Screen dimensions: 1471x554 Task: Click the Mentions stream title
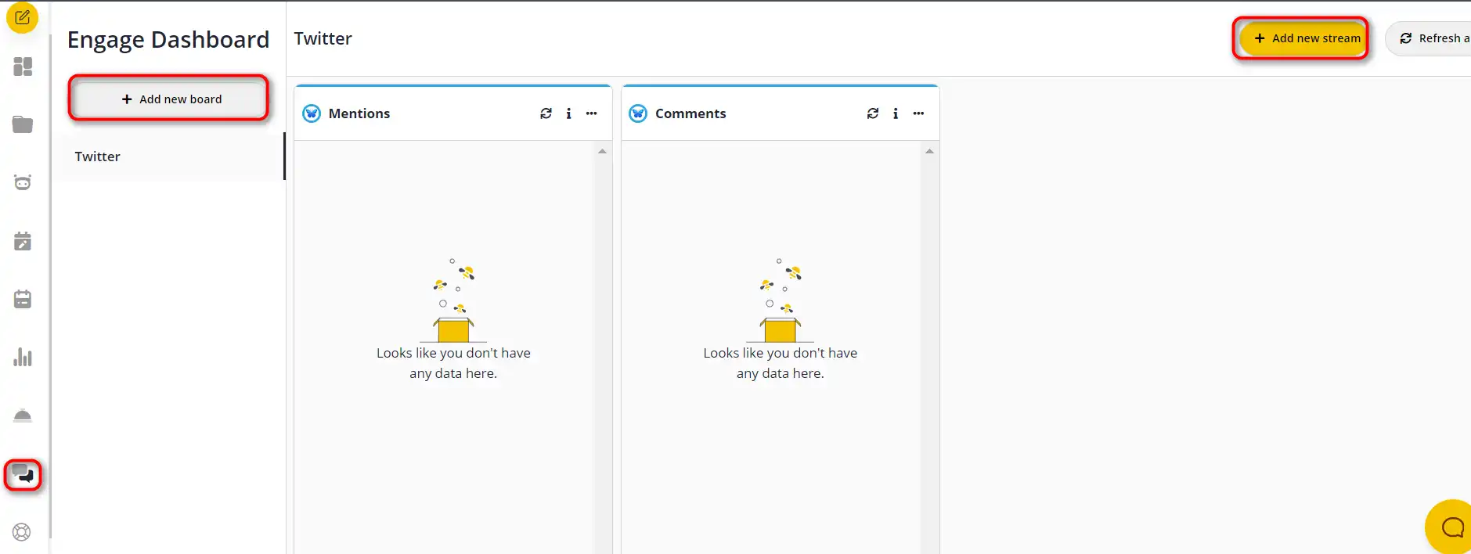359,113
